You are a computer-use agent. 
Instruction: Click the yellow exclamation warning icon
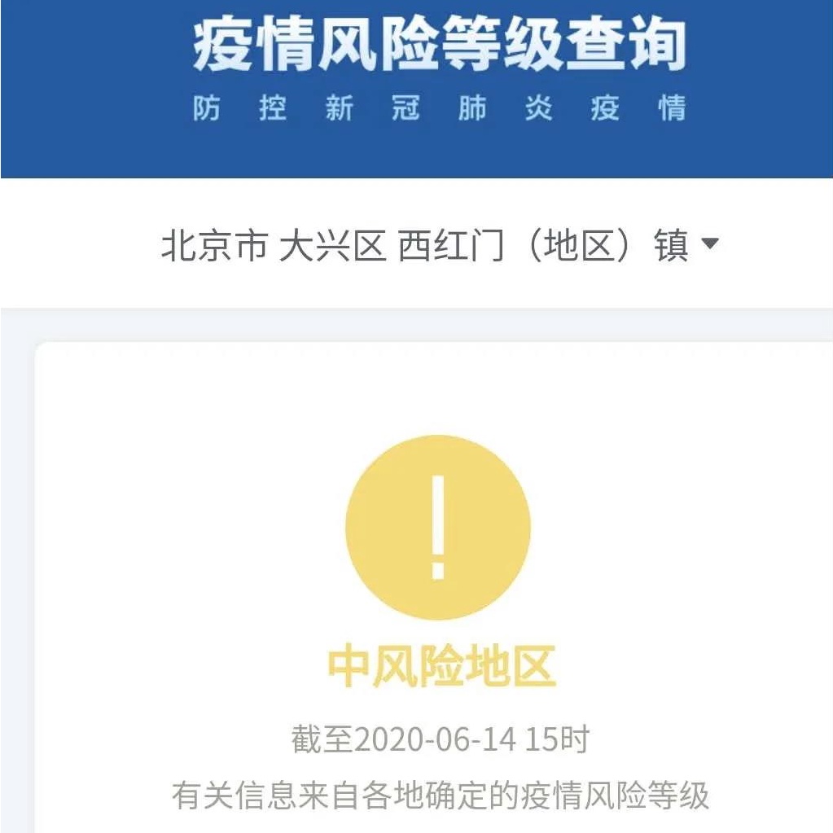(438, 527)
